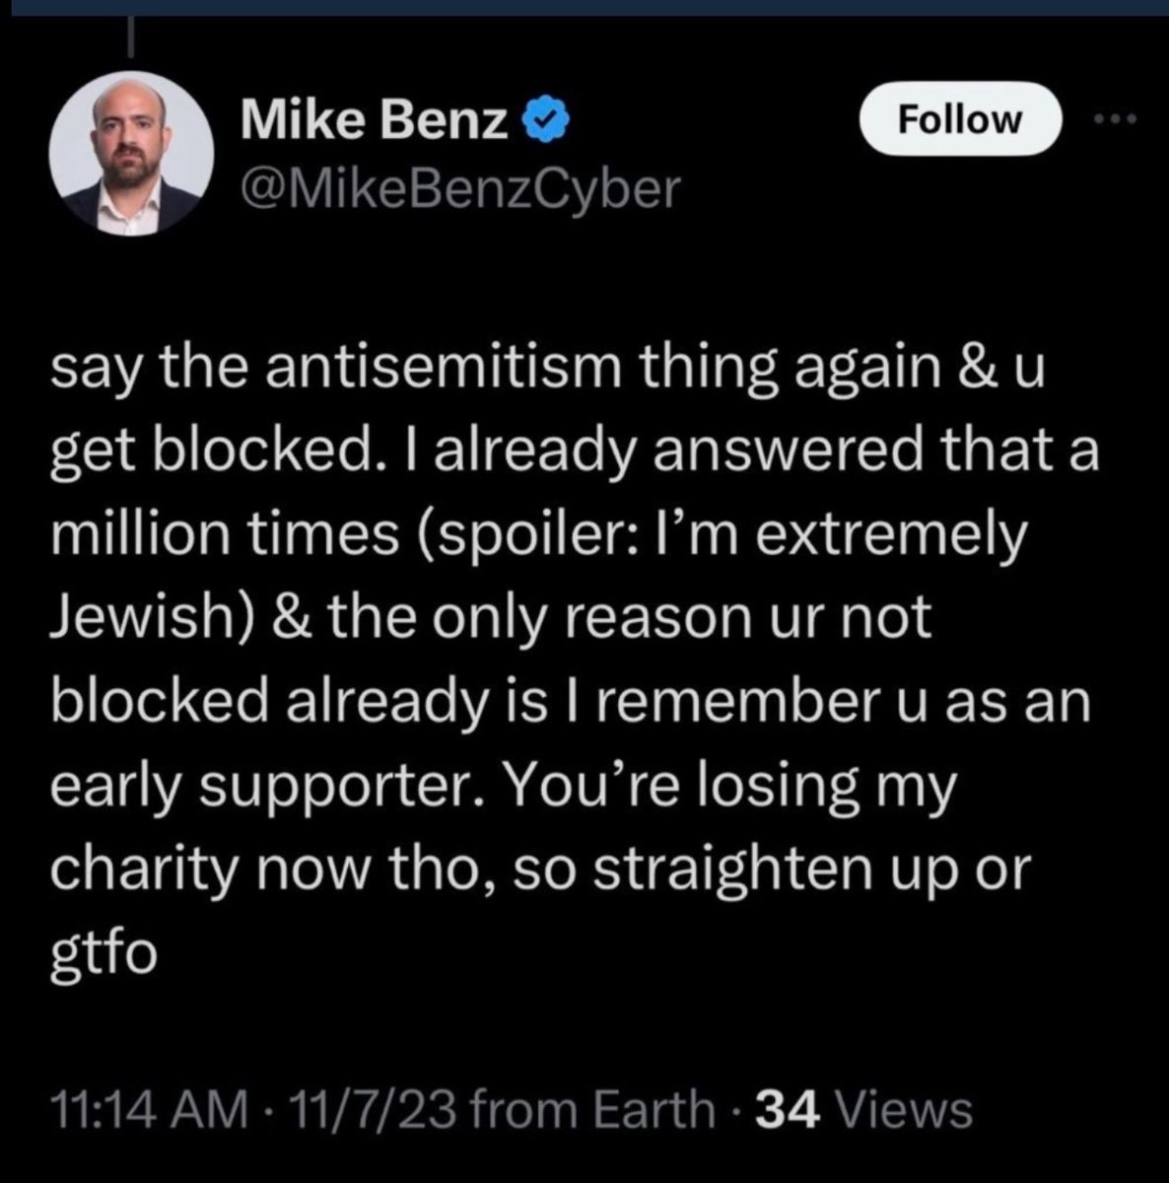The height and width of the screenshot is (1183, 1169).
Task: Open the 34 Views count
Action: (784, 1109)
